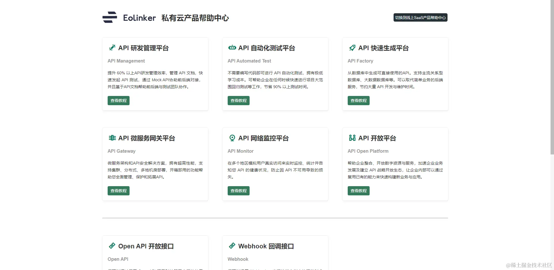Viewport: 554px width, 270px height.
Task: Click the Open API 开放接口 heading
Action: tap(146, 246)
